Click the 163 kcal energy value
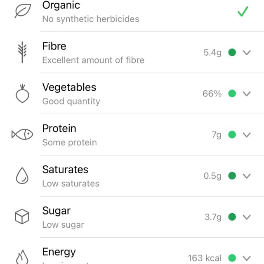The width and height of the screenshot is (264, 264). tap(205, 258)
